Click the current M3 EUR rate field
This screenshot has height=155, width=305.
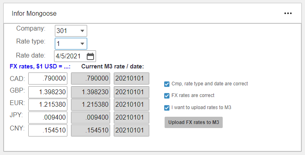coord(91,105)
